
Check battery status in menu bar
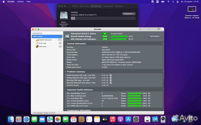pos(163,2)
